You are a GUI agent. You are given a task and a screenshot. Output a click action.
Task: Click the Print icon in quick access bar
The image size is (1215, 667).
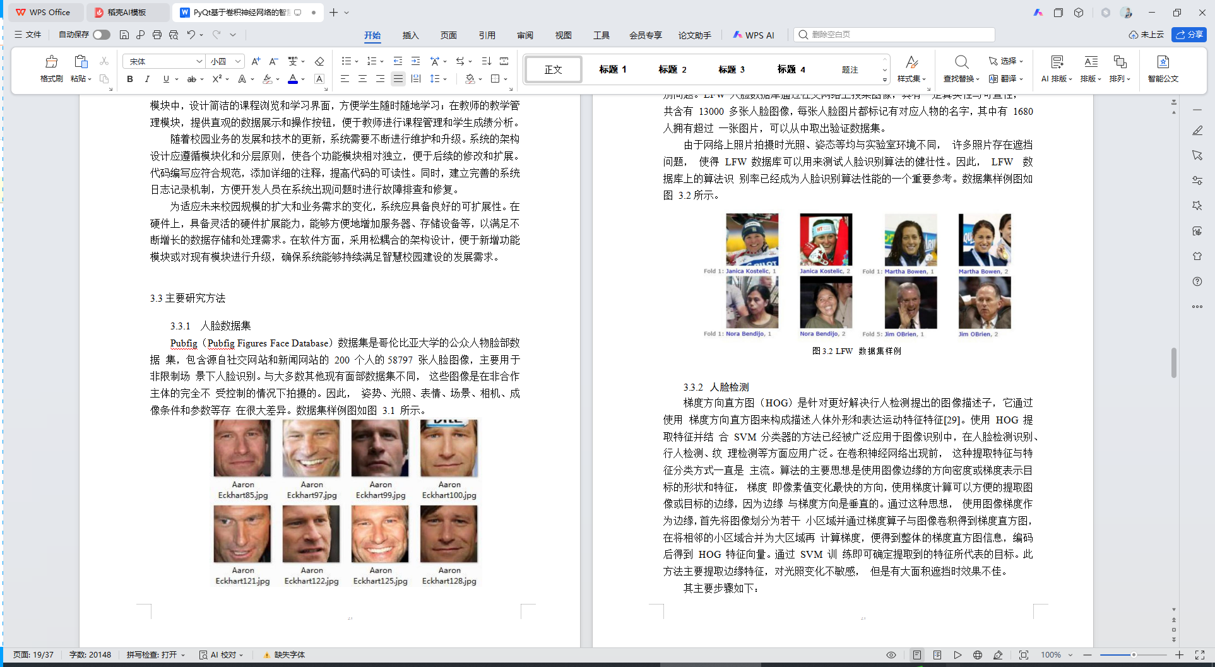pos(157,35)
